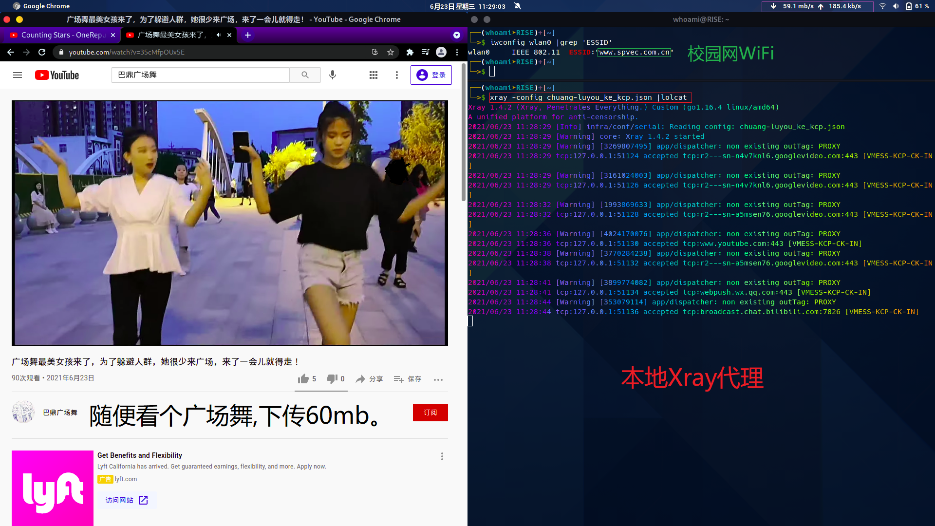Open Chrome extensions puzzle icon
Image resolution: width=935 pixels, height=526 pixels.
(410, 52)
